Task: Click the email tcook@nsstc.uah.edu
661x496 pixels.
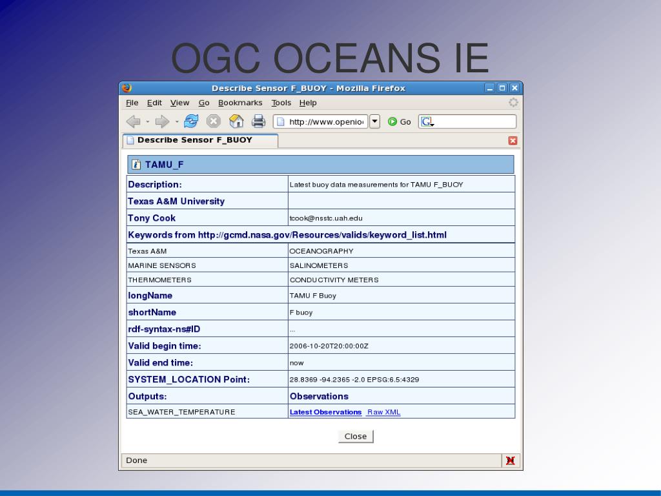Action: click(326, 218)
